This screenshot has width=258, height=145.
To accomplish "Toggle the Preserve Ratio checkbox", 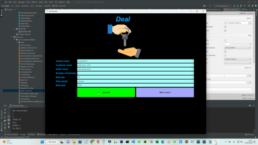I will (x=225, y=27).
